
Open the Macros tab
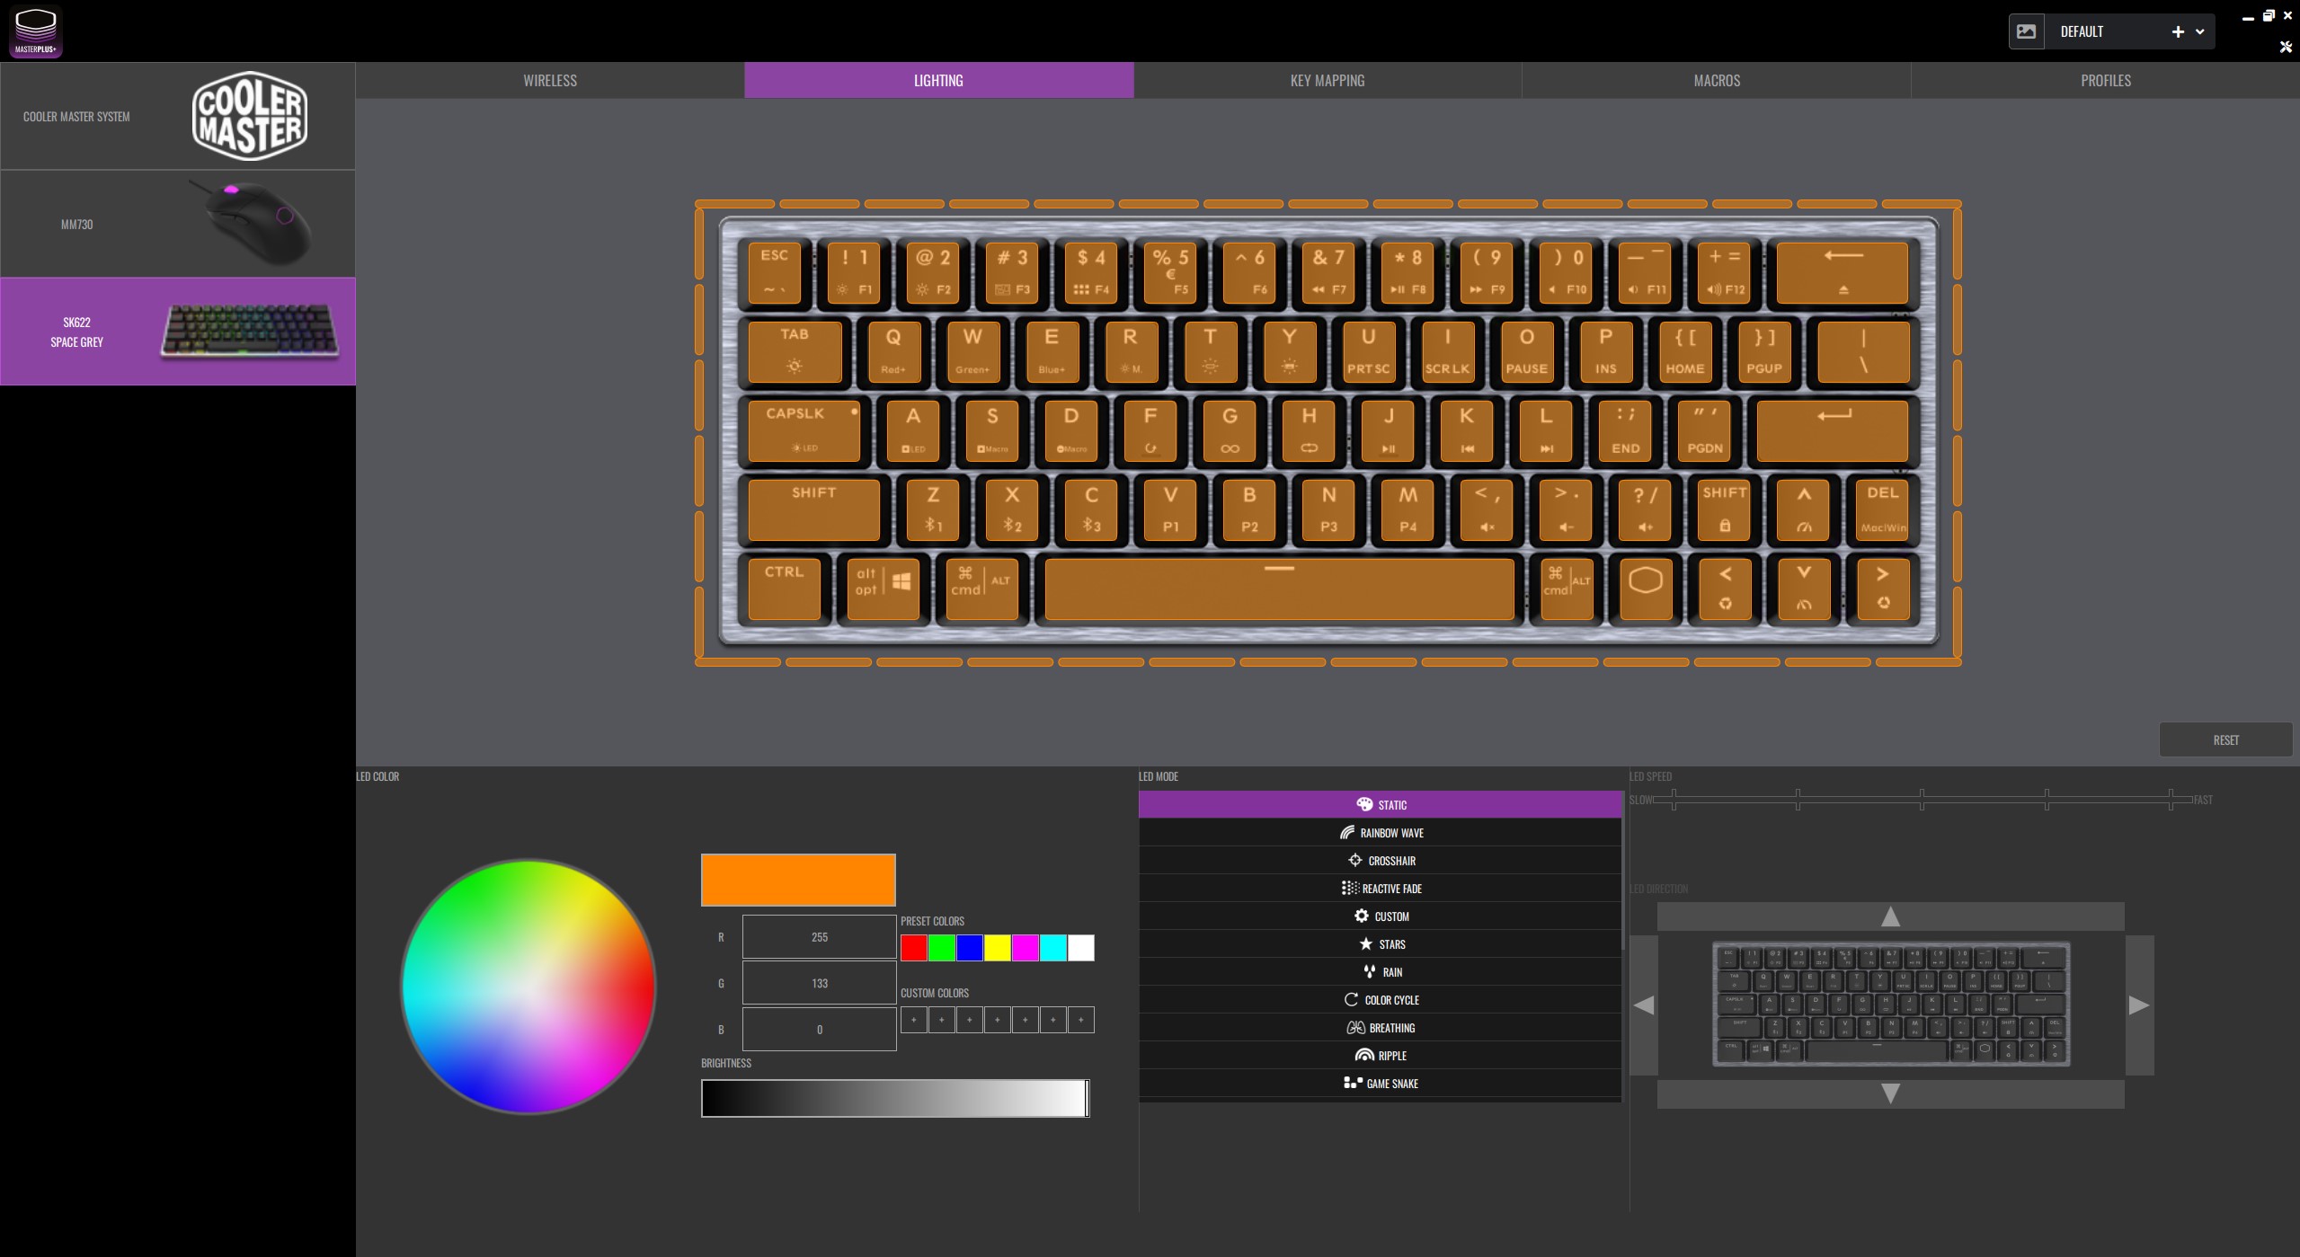click(1716, 80)
